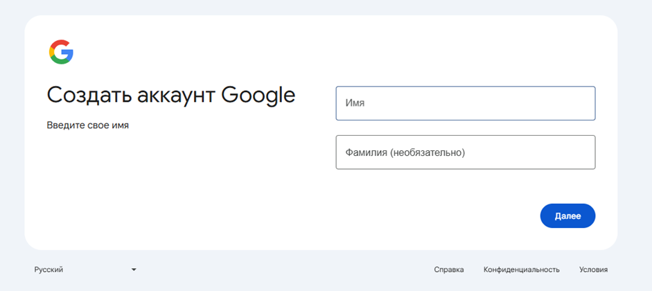Click the Введите свое имя text
Screen dimensions: 652x291
click(x=88, y=125)
